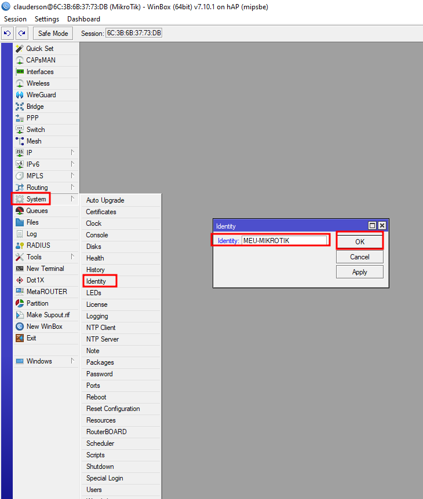Image resolution: width=423 pixels, height=499 pixels.
Task: Expand the IP submenu arrow
Action: [x=72, y=153]
